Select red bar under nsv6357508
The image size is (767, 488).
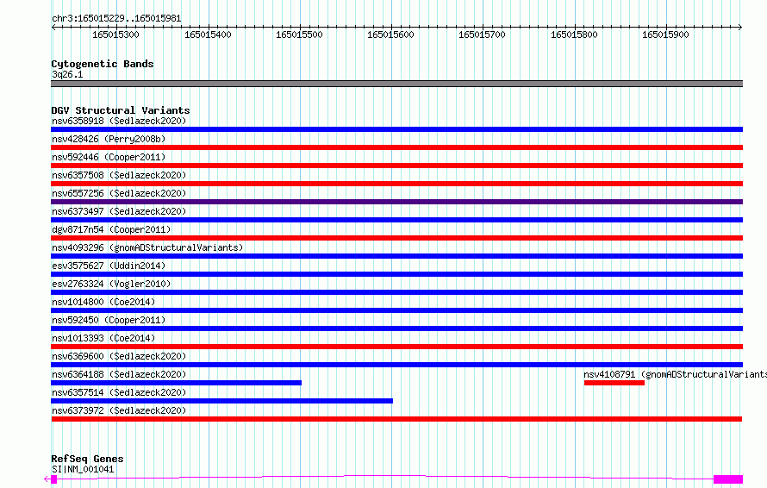(x=396, y=184)
